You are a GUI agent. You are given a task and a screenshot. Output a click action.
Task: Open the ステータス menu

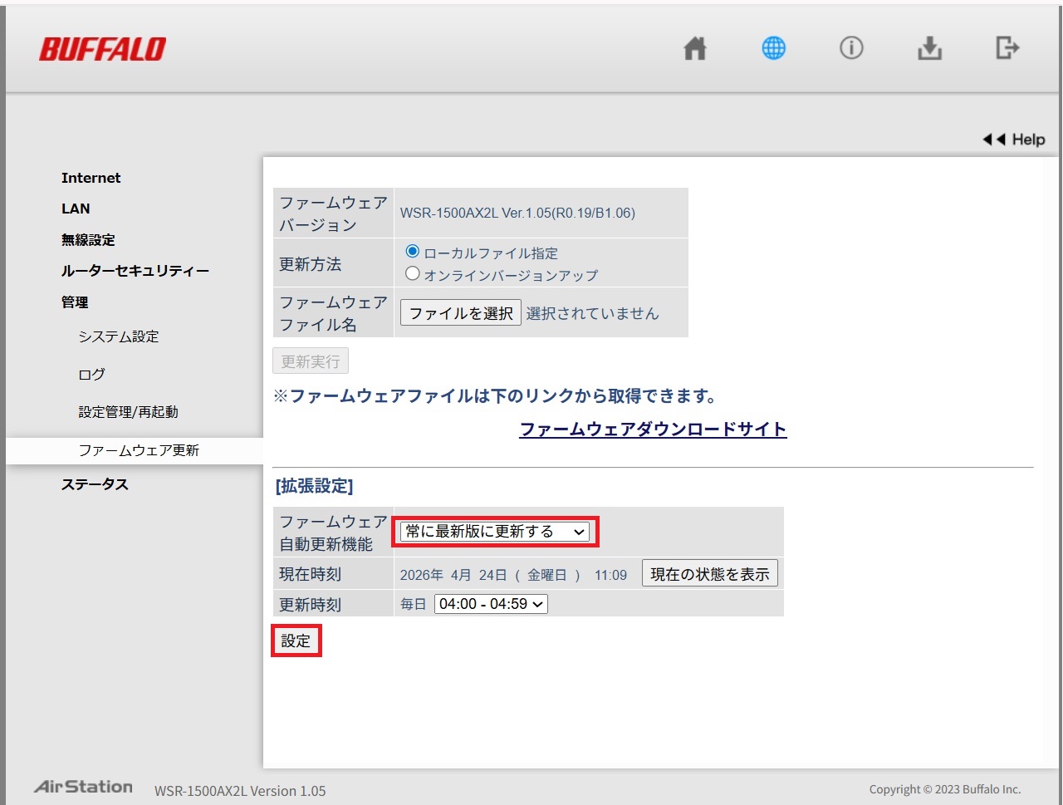(95, 484)
